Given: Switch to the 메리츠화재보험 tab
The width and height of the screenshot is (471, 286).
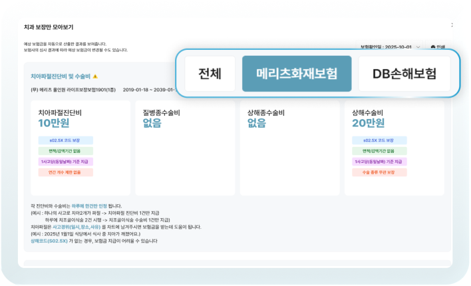Looking at the screenshot, I should (x=297, y=73).
